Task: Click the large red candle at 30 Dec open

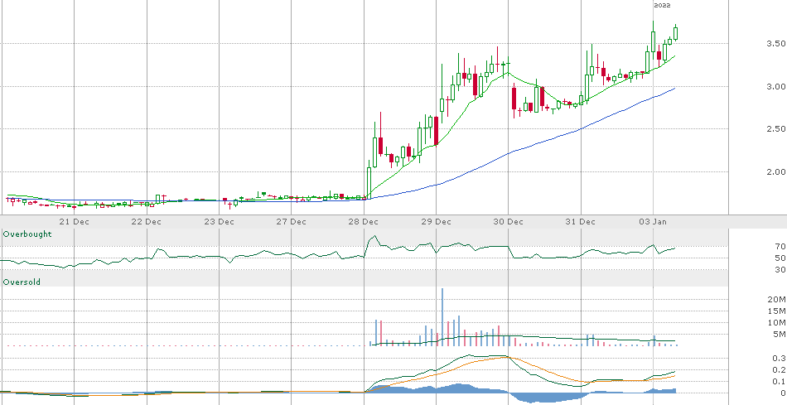Action: 514,99
